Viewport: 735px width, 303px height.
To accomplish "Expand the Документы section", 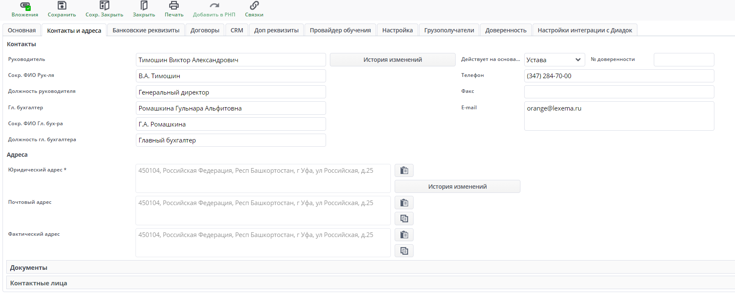I will click(x=29, y=268).
